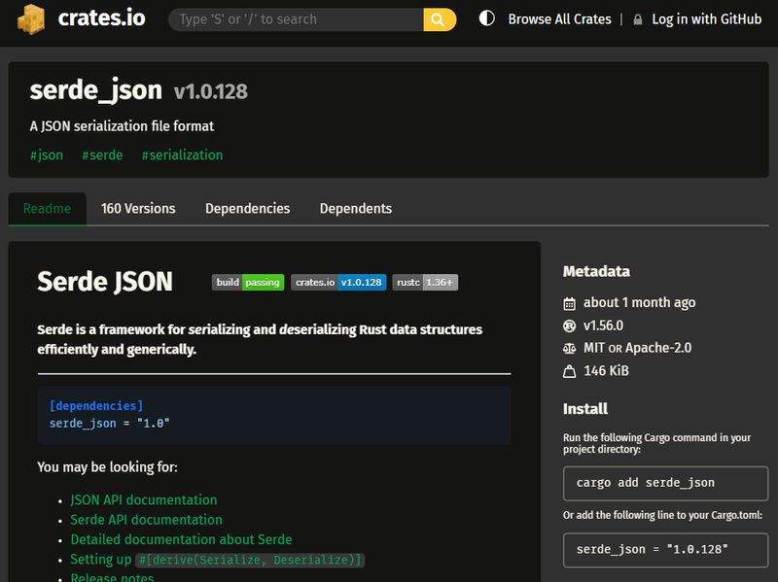Open Detailed documentation about Serde link
The height and width of the screenshot is (582, 778).
point(181,539)
